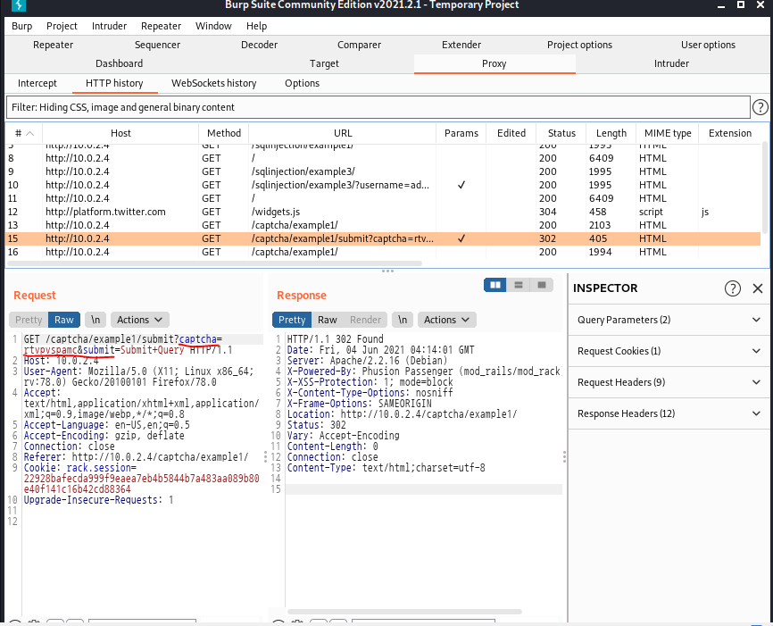Switch to the Target tab
This screenshot has width=773, height=626.
pyautogui.click(x=324, y=63)
